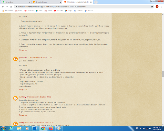The width and height of the screenshot is (164, 131).
Task: Click the scrollbar down arrow
Action: pyautogui.click(x=163, y=125)
